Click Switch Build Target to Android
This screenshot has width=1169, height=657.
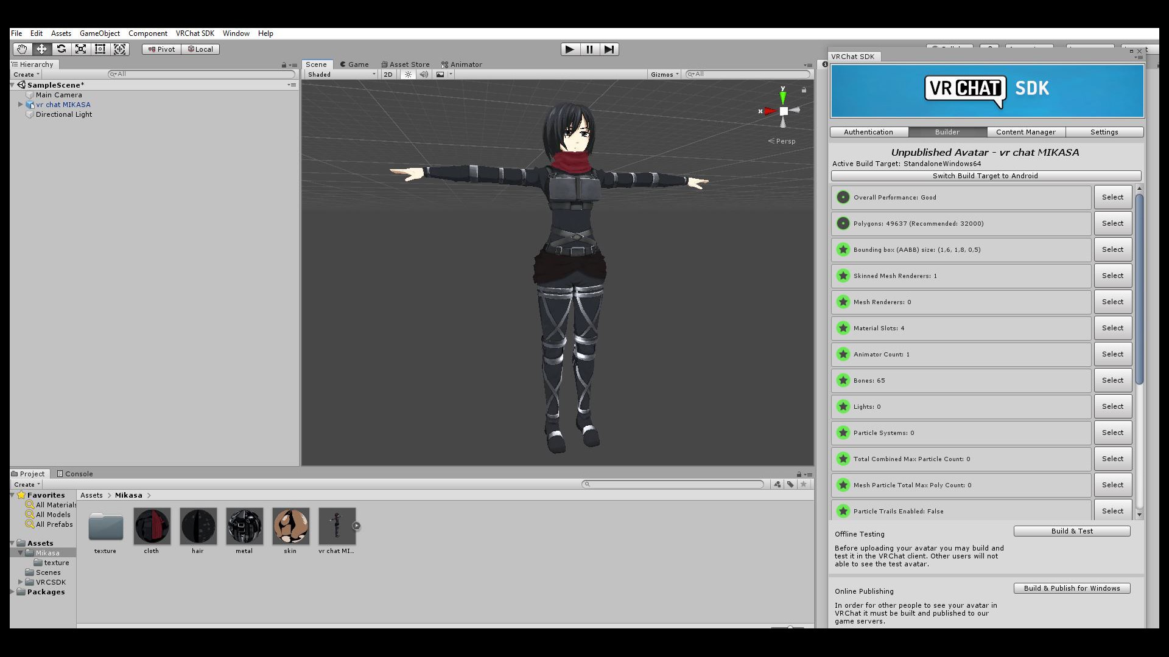click(x=986, y=176)
